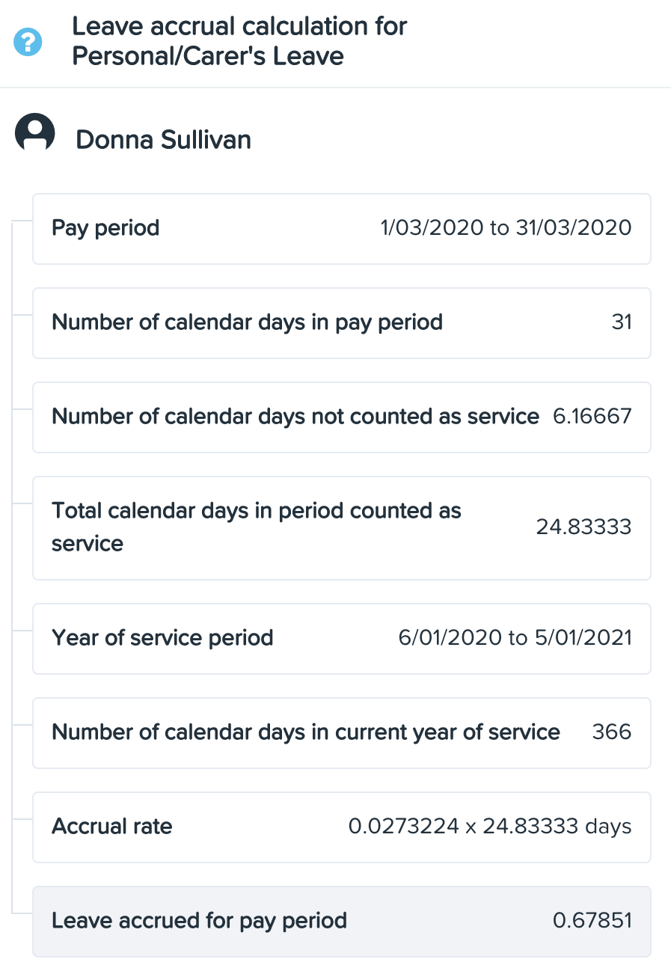Image resolution: width=671 pixels, height=971 pixels.
Task: Click the 6/01/2020 to 5/01/2021 date range
Action: coord(515,638)
